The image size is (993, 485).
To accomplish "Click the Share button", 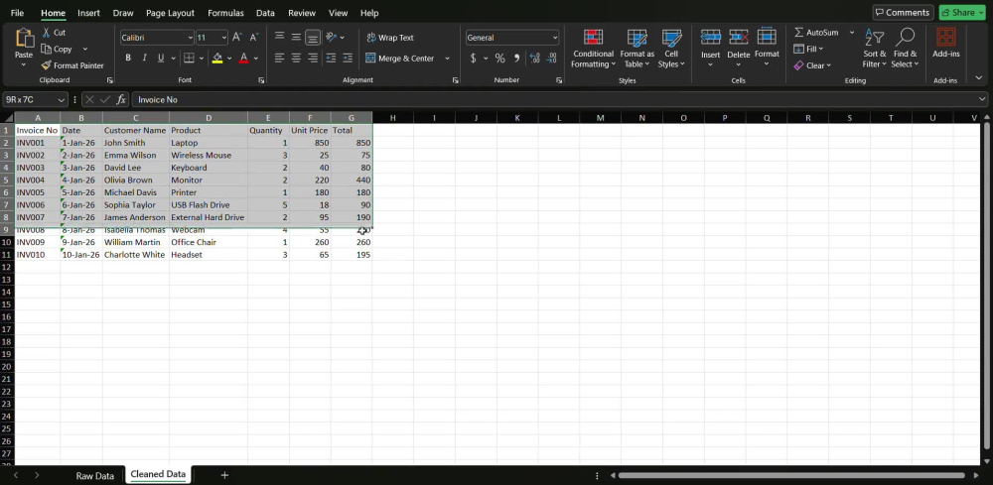I will pyautogui.click(x=962, y=13).
